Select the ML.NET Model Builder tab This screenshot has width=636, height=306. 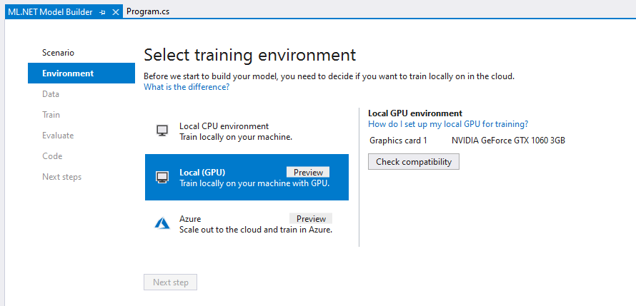click(50, 11)
